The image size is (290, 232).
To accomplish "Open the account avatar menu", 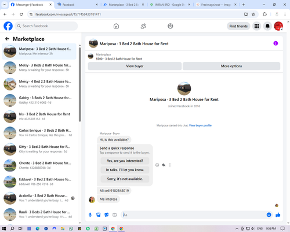I will (x=278, y=26).
